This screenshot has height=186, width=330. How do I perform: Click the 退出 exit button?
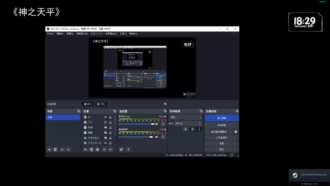pyautogui.click(x=222, y=149)
